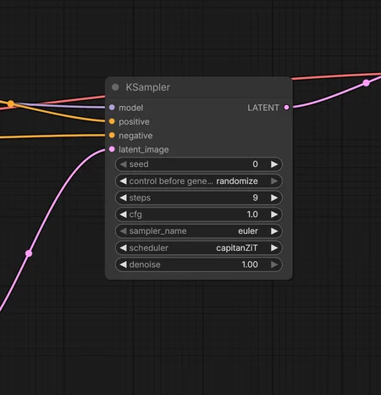Decrement steps value arrow

click(123, 197)
